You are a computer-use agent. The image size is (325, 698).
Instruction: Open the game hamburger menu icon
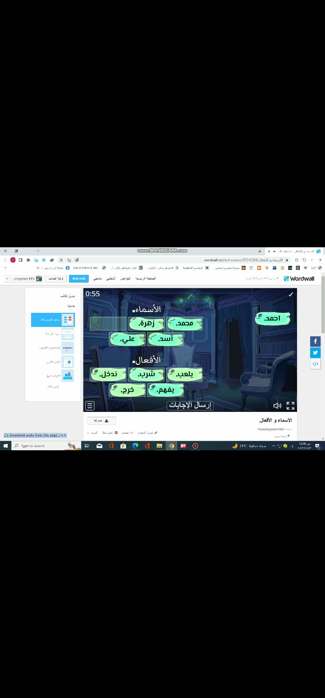[x=90, y=406]
